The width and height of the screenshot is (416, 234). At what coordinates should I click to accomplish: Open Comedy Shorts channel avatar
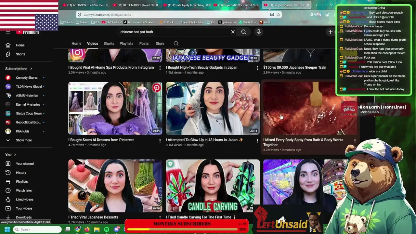pos(8,78)
